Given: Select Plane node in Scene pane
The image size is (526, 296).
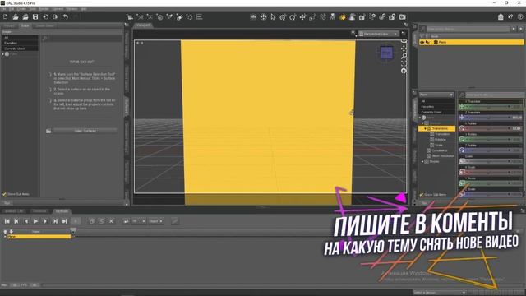Looking at the screenshot, I should tap(471, 42).
